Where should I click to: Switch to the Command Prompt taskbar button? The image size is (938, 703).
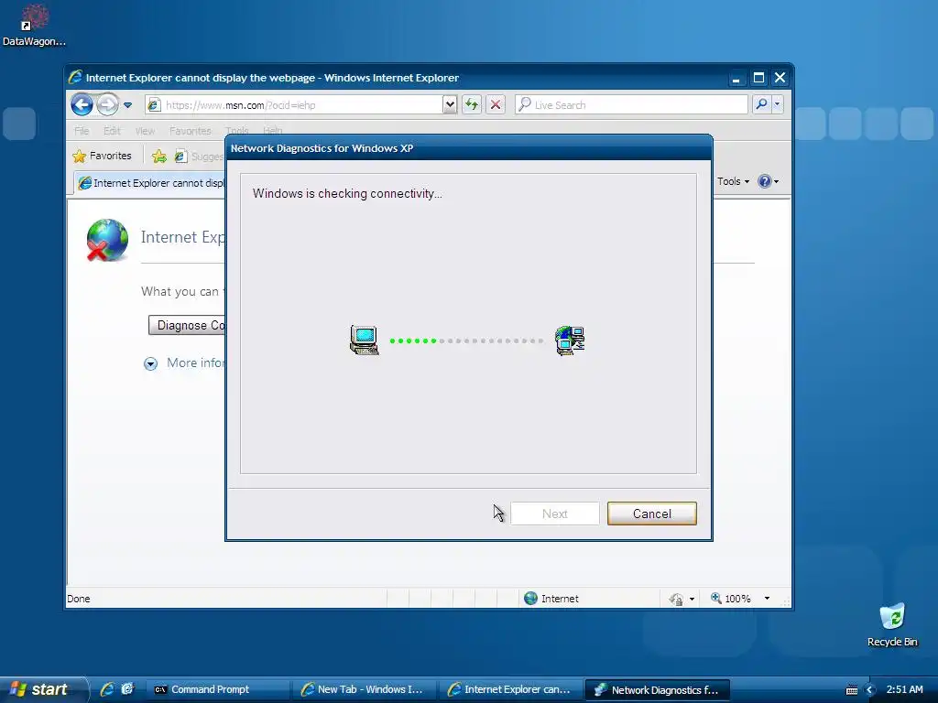tap(217, 689)
